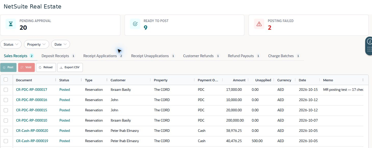Open document CR-Cash-RP-000019
Image resolution: width=372 pixels, height=148 pixels.
[32, 141]
